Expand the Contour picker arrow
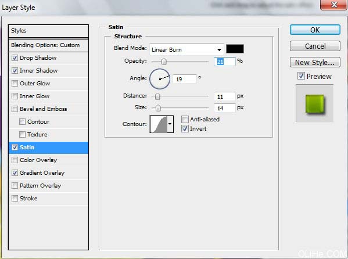This screenshot has height=259, width=348. (170, 124)
